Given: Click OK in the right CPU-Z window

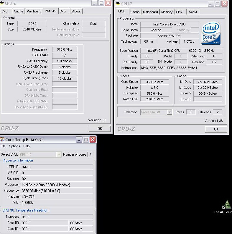Looking at the screenshot, I should click(216, 129).
